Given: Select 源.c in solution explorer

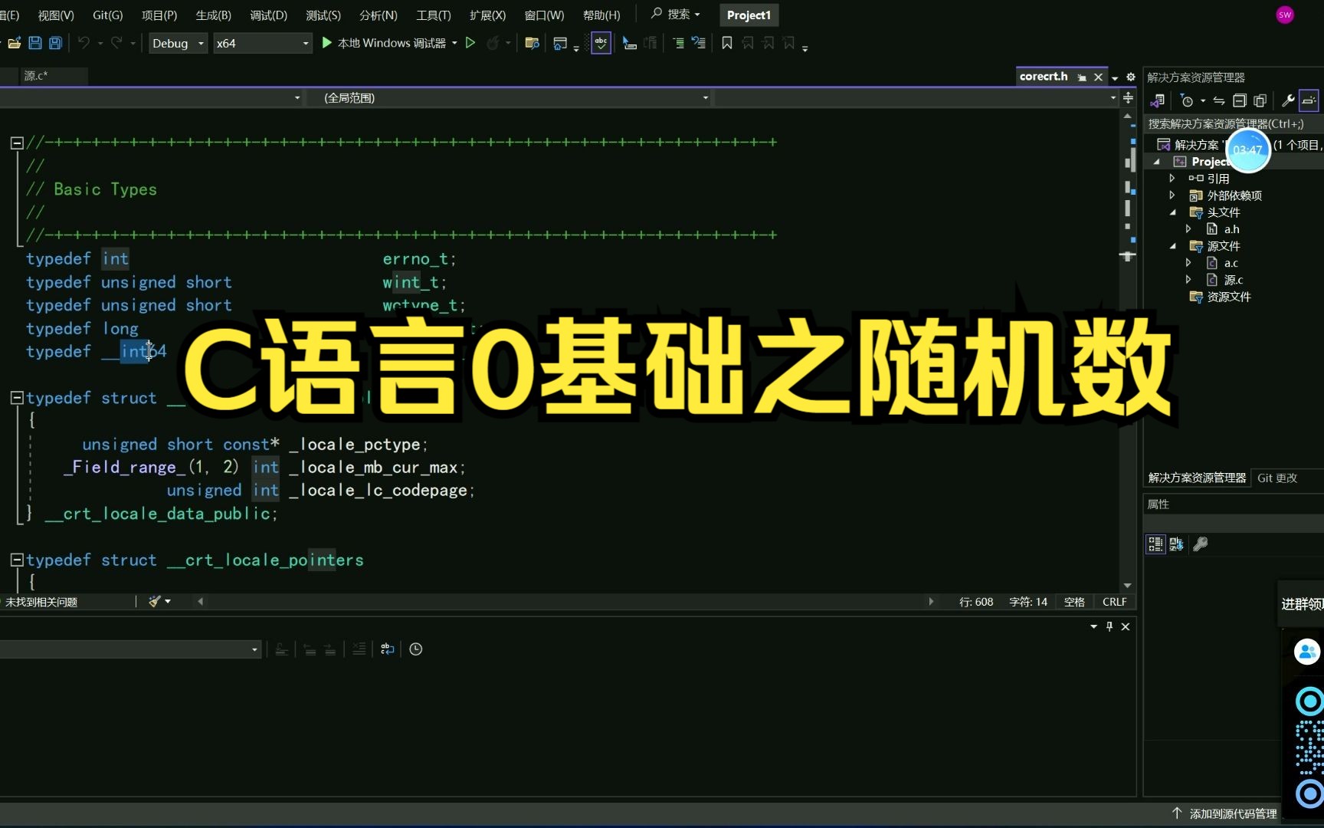Looking at the screenshot, I should tap(1233, 280).
